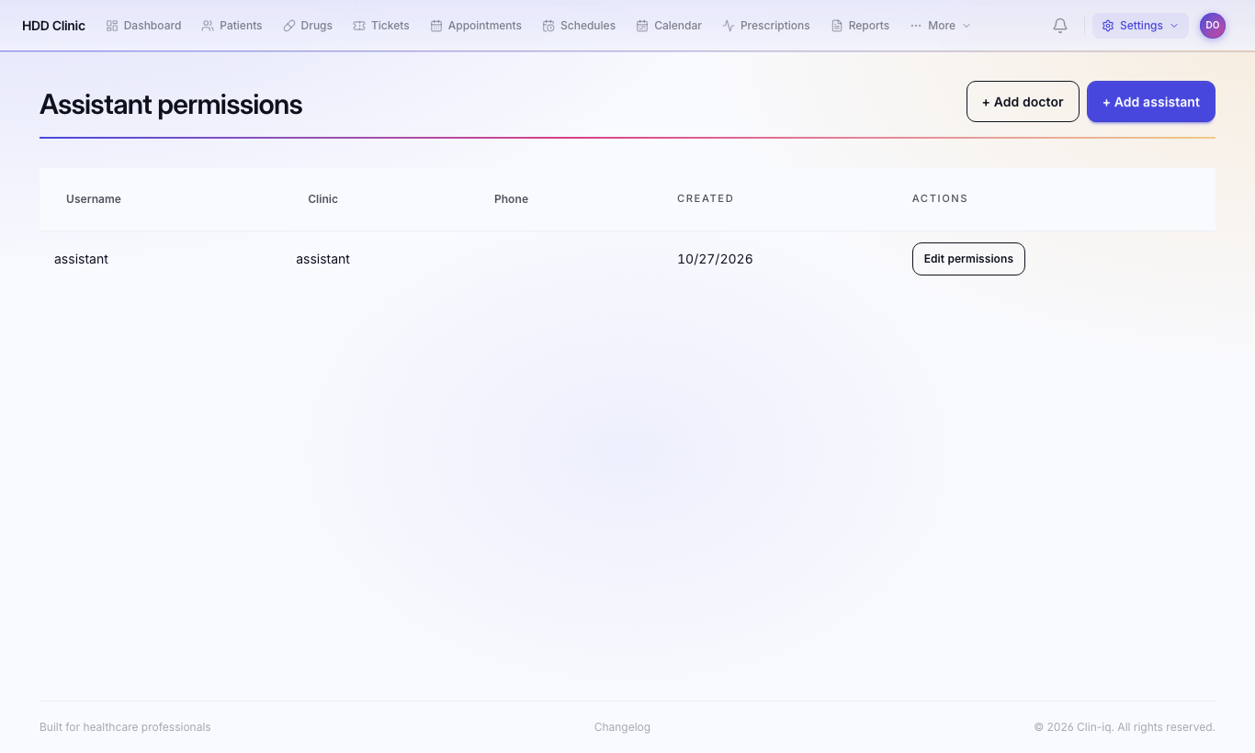Open the Changelog footer link
This screenshot has width=1255, height=753.
(622, 727)
